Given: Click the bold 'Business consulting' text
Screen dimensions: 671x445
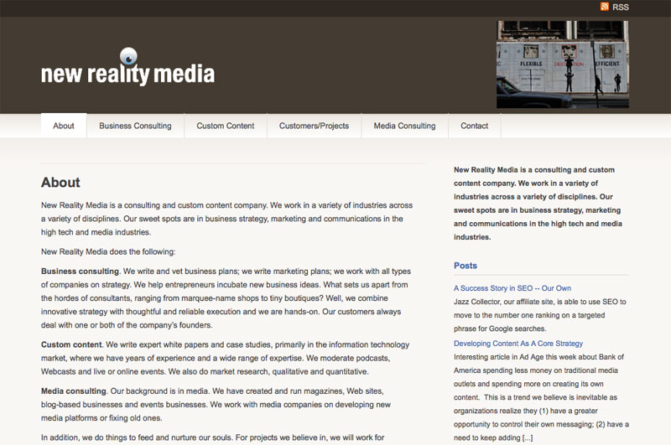Looking at the screenshot, I should pos(80,271).
